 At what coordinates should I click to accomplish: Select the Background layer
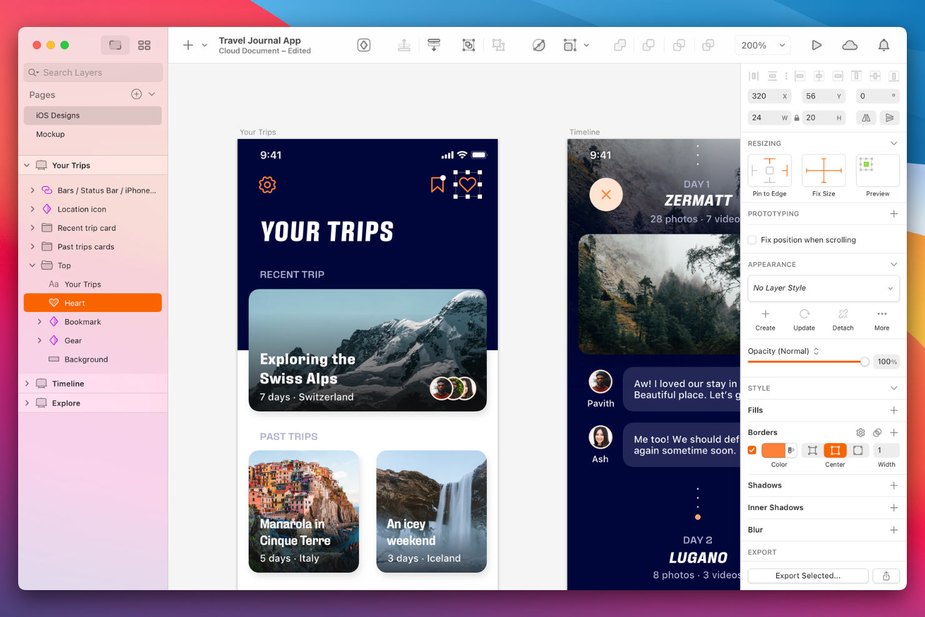[x=86, y=359]
